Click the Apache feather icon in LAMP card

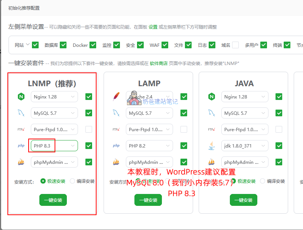point(116,97)
